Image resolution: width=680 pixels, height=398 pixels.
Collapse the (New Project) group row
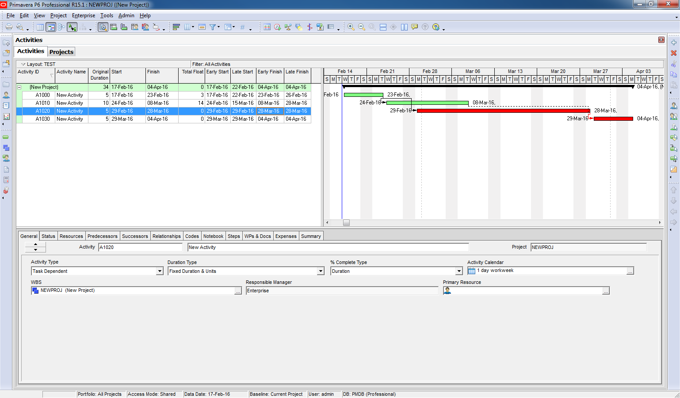coord(19,87)
